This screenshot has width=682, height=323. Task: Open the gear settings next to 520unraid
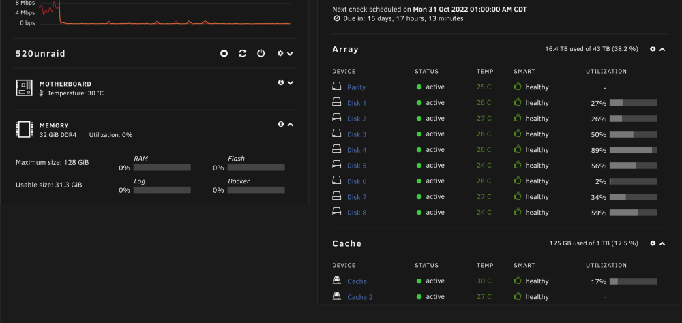(x=280, y=53)
